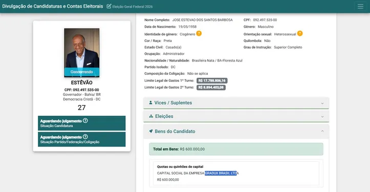Click the Ocupação value Administrador
This screenshot has width=370, height=192.
(x=173, y=54)
